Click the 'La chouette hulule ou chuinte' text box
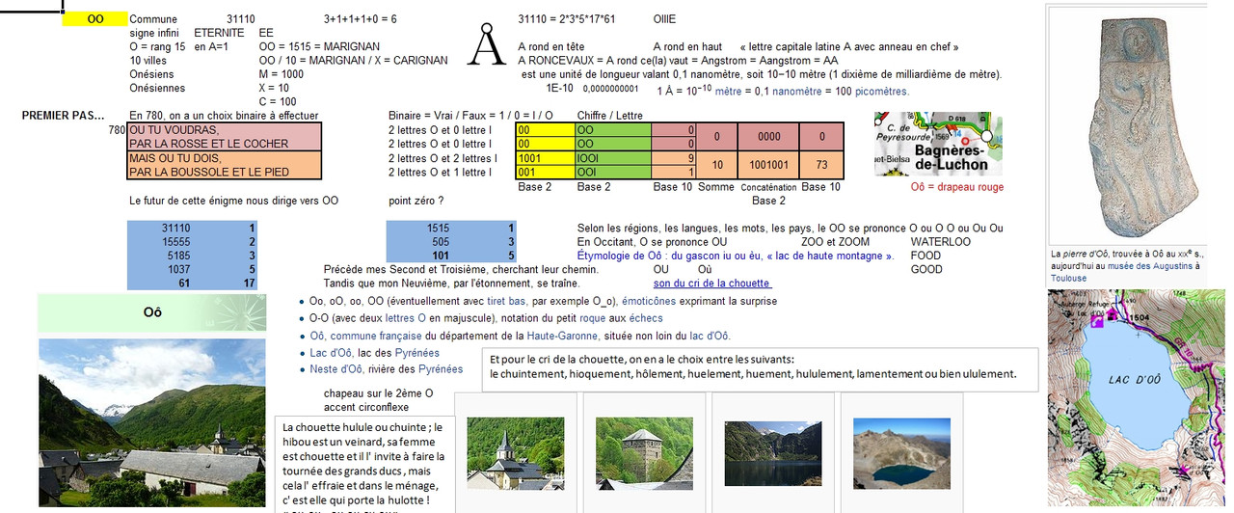 click(364, 464)
